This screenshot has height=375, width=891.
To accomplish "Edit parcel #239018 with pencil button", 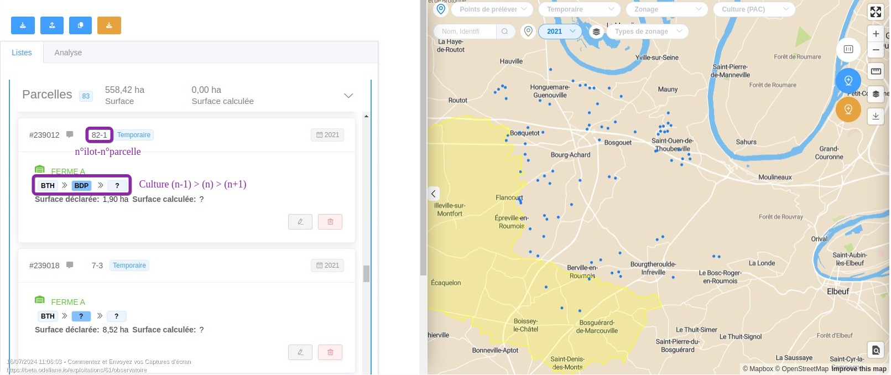I will 300,352.
